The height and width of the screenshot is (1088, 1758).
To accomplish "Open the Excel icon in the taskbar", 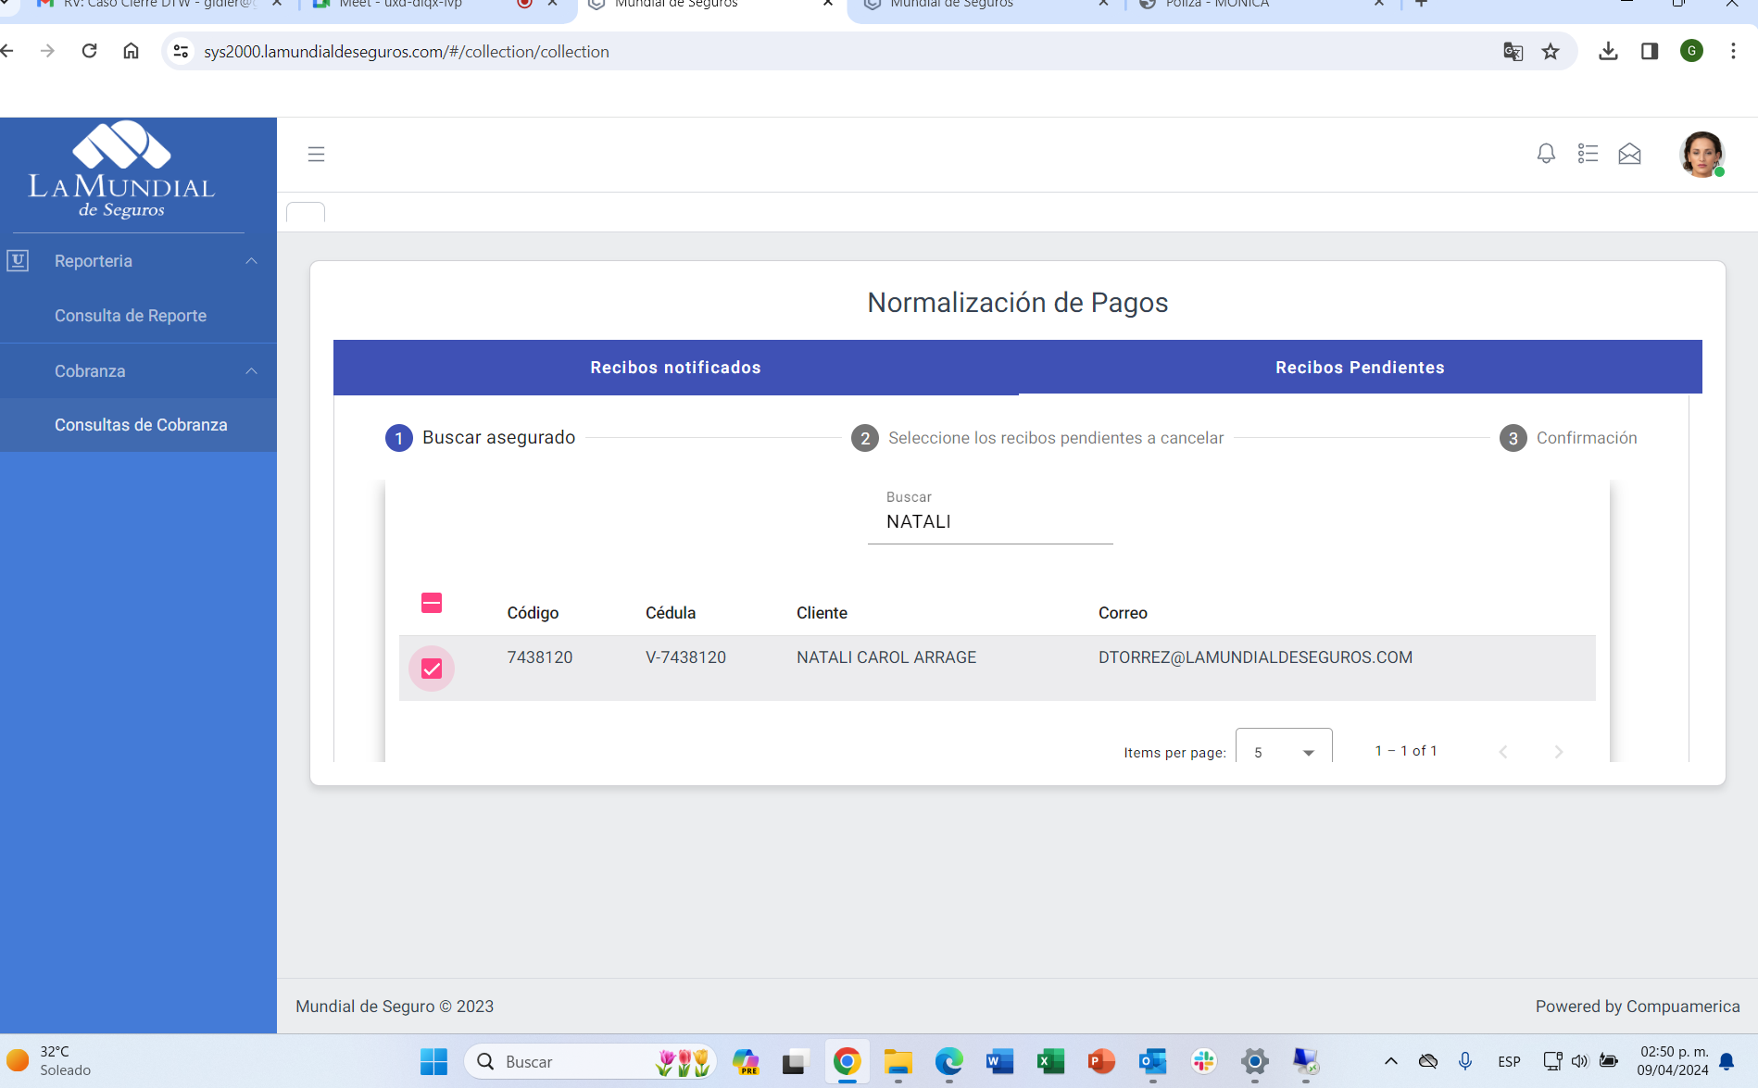I will tap(1050, 1061).
